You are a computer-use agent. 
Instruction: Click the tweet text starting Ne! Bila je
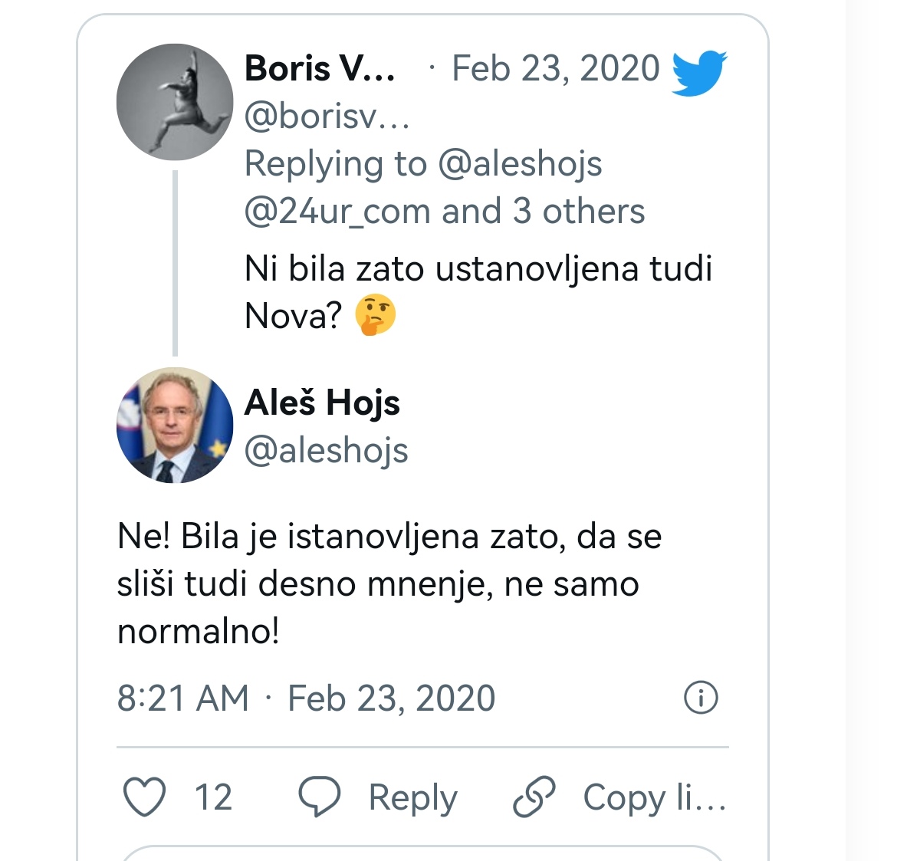389,583
